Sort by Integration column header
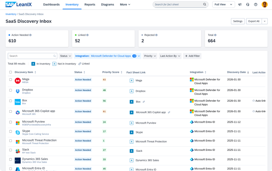This screenshot has width=272, height=171. pyautogui.click(x=198, y=72)
